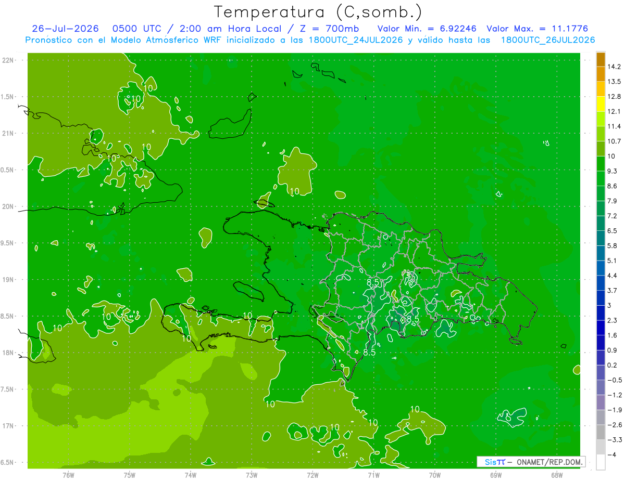Click the "9.3" colorbar label
Screen dimensions: 625x482
(612, 171)
